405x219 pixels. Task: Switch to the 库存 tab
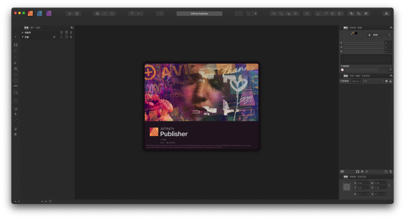click(38, 28)
